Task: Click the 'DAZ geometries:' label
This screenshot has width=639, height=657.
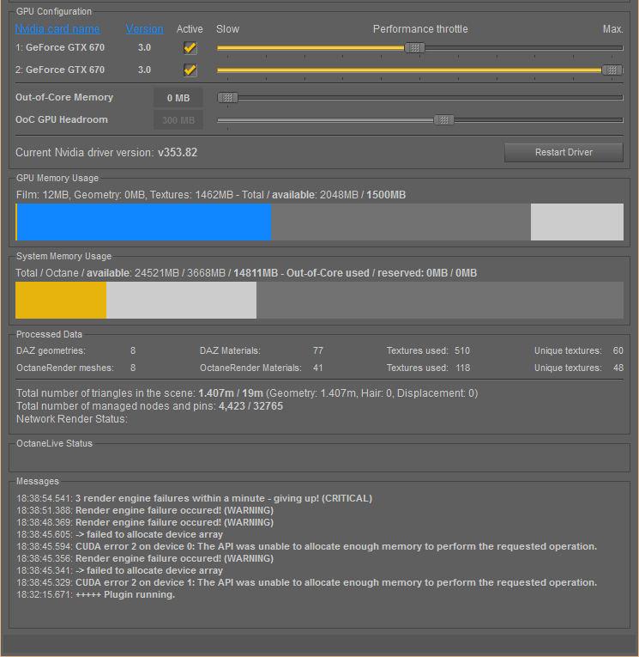Action: [51, 350]
